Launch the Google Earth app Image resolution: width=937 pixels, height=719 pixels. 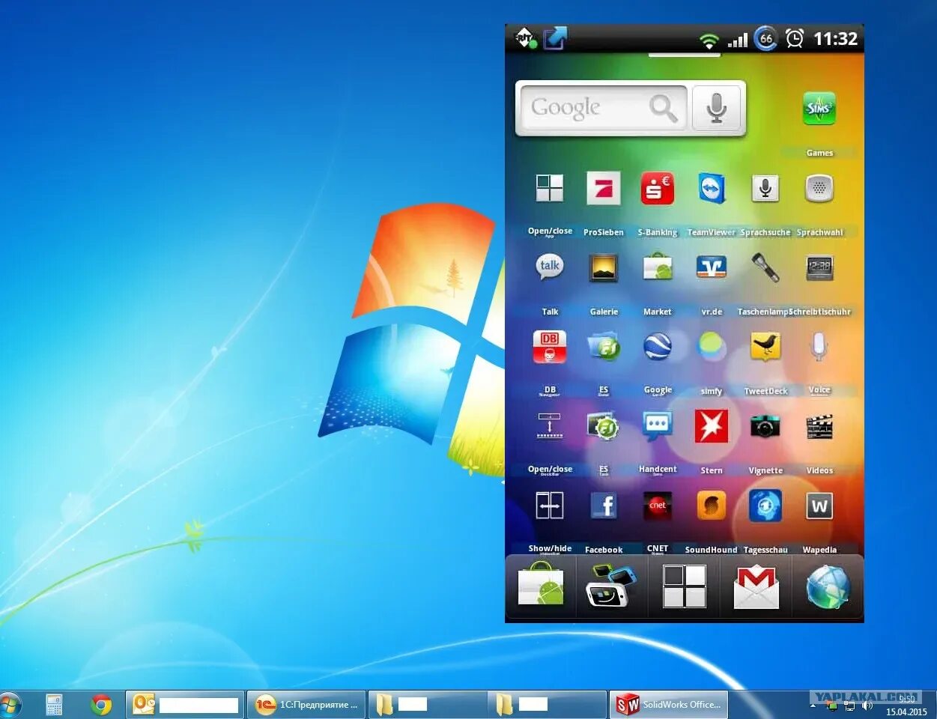coord(658,346)
